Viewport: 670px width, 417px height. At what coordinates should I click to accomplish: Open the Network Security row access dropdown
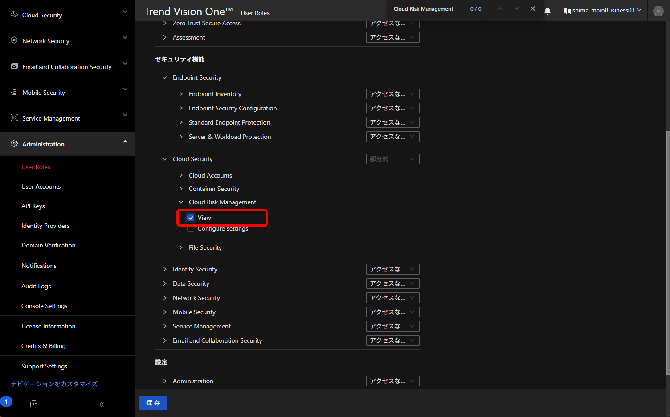[392, 298]
